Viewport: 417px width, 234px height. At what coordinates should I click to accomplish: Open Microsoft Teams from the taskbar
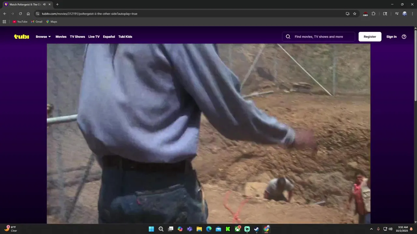pyautogui.click(x=190, y=229)
